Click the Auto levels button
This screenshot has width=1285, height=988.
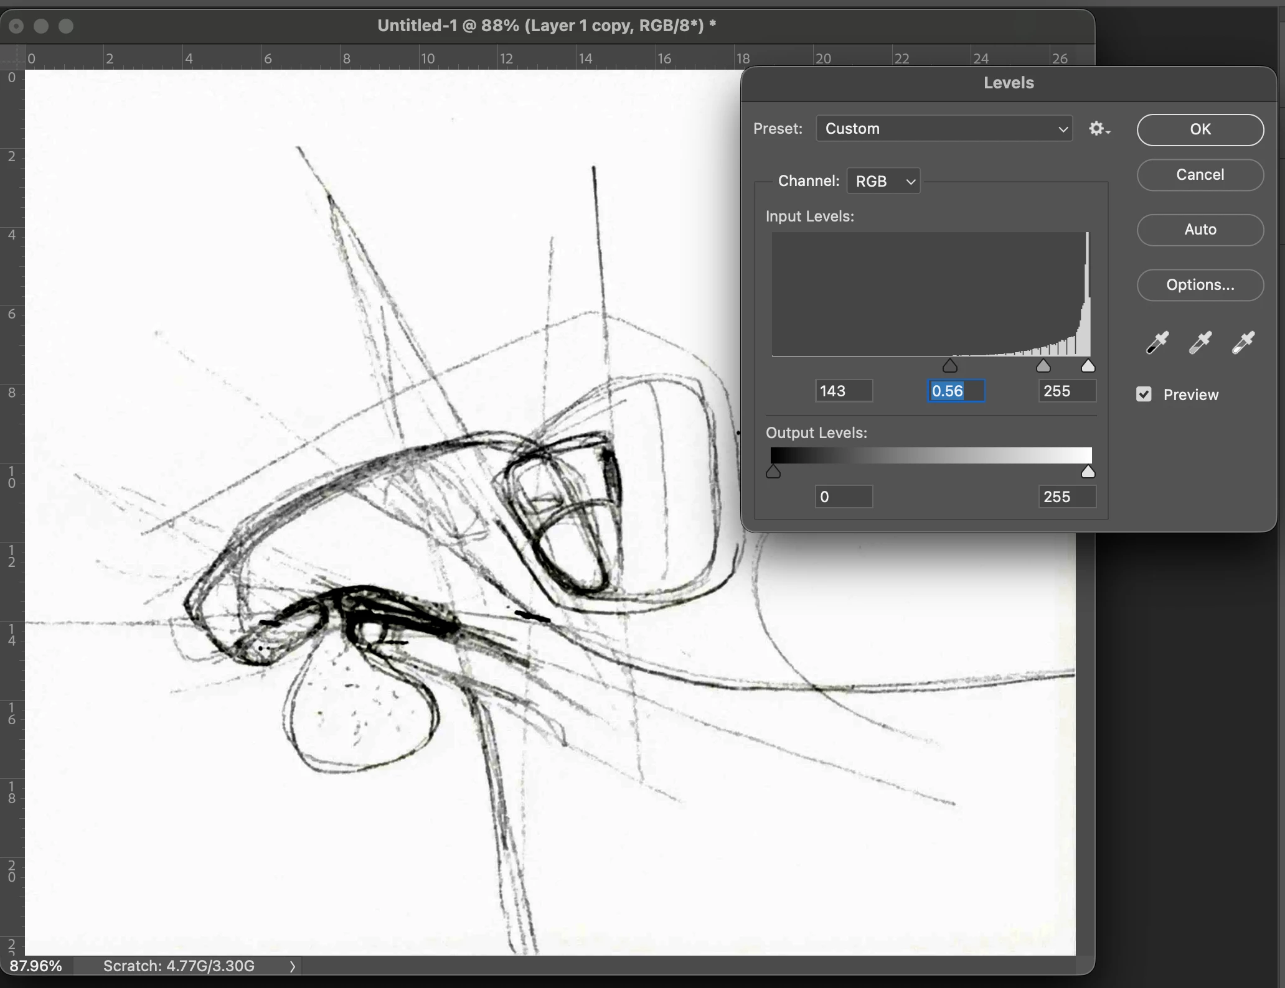(1200, 230)
